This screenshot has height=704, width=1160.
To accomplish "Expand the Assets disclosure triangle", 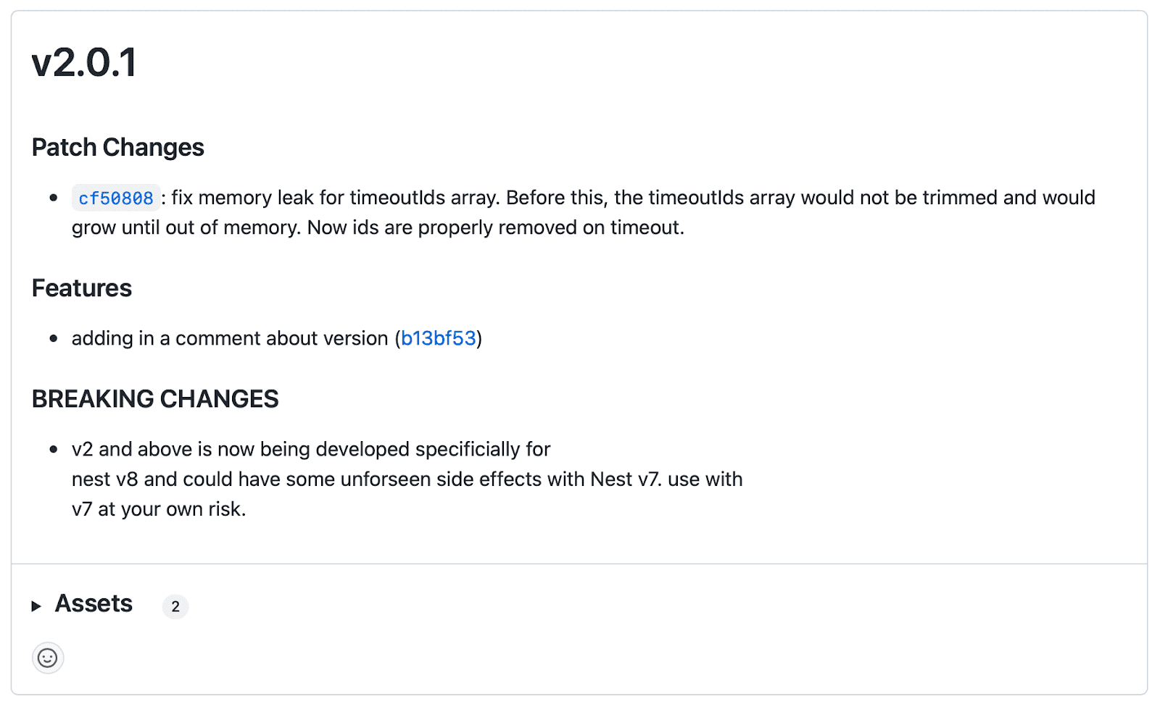I will [x=36, y=606].
